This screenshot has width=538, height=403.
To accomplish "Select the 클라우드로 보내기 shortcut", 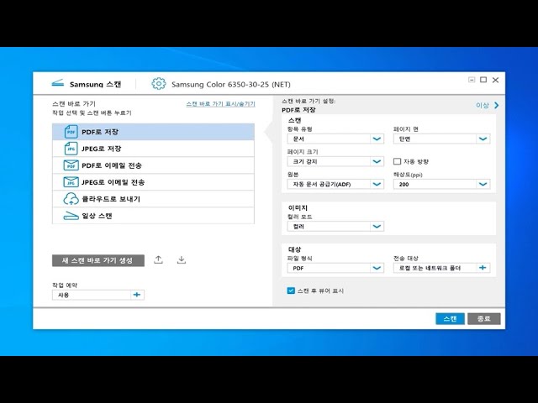I will point(153,199).
